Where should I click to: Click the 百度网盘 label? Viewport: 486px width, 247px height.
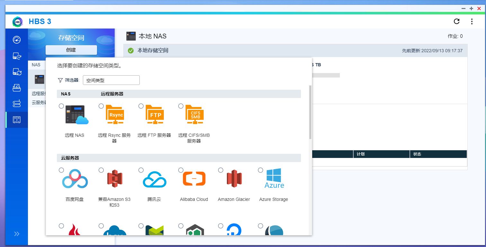click(x=75, y=199)
